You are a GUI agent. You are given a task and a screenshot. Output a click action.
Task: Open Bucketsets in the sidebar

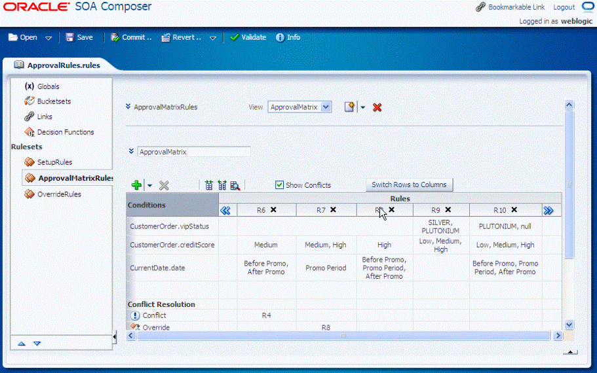click(54, 101)
